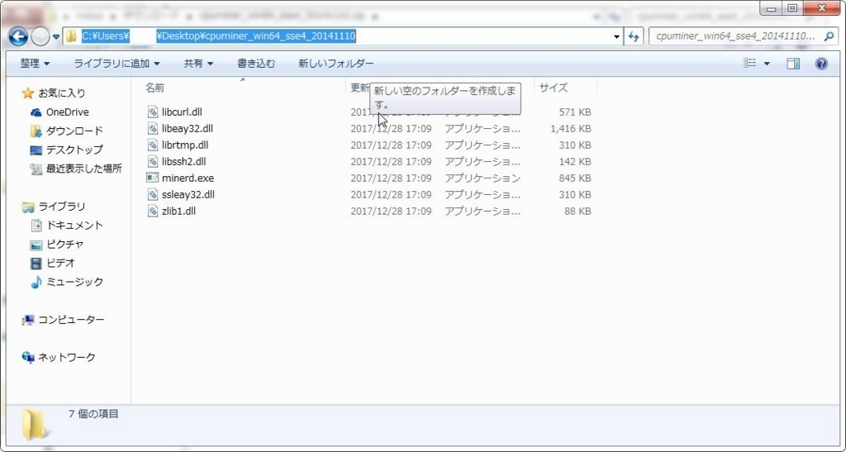This screenshot has height=452, width=846.
Task: Click the ssleay32.dll file icon
Action: pos(153,194)
